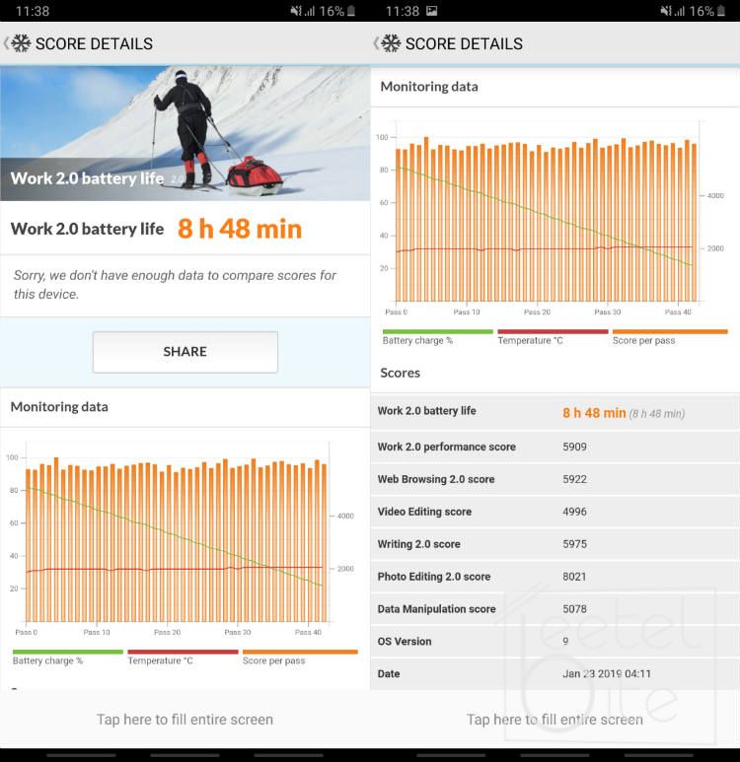Tap the left Monitoring data chart
Viewport: 740px width, 762px height.
(x=180, y=537)
